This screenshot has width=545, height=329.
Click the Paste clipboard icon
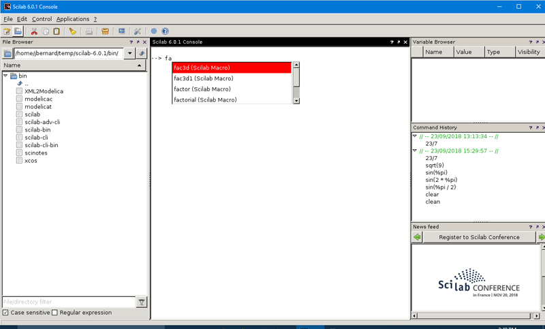(57, 31)
